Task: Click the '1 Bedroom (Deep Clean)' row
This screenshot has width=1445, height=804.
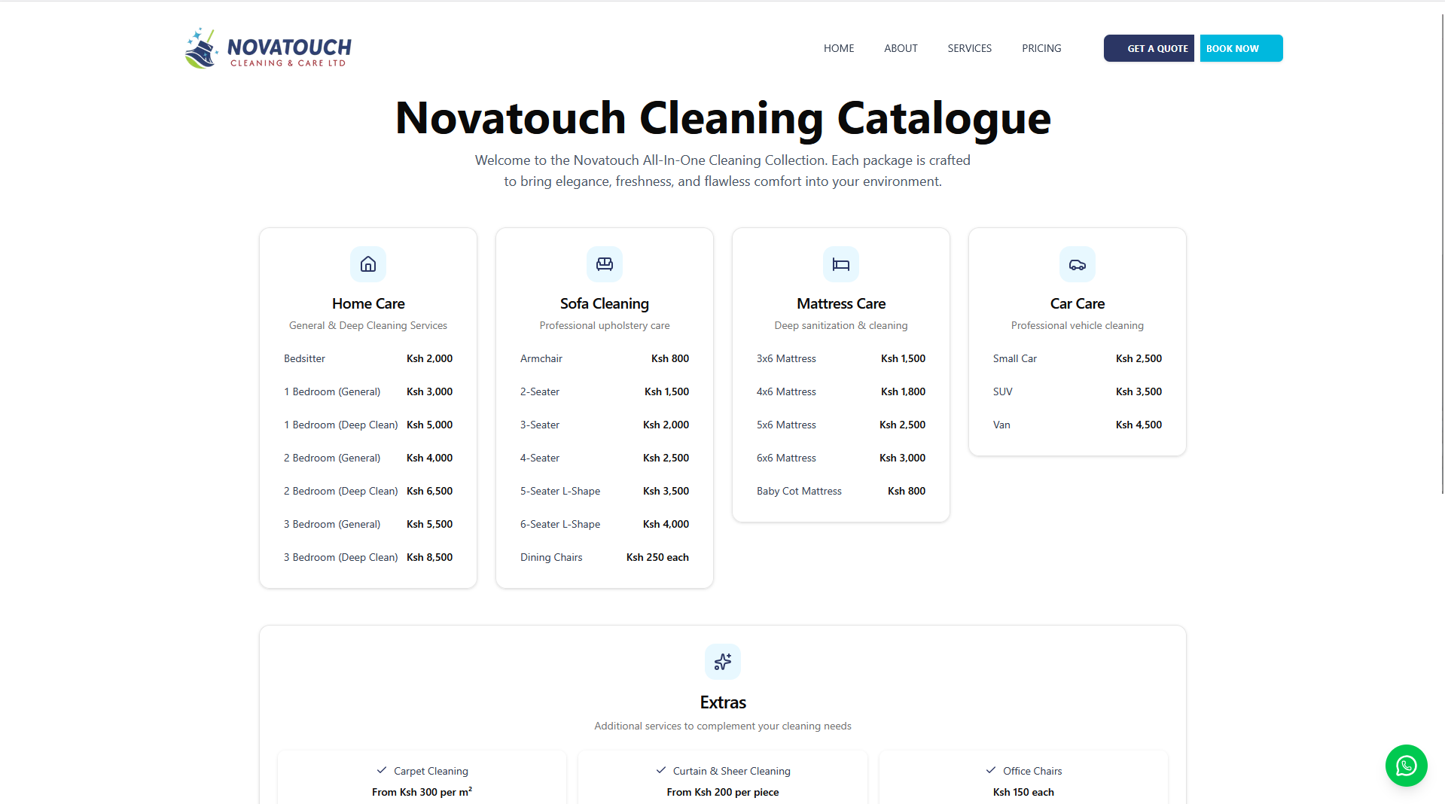Action: point(368,425)
